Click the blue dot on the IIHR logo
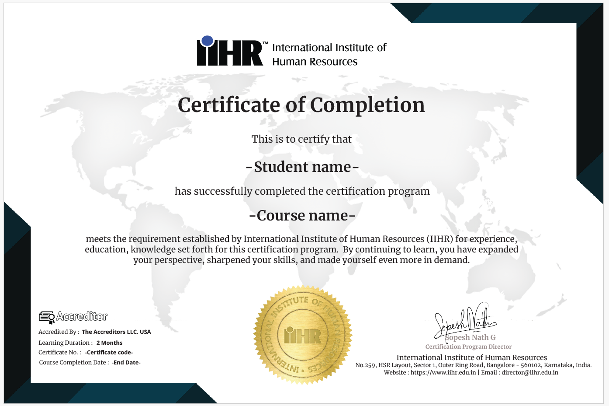 [207, 41]
